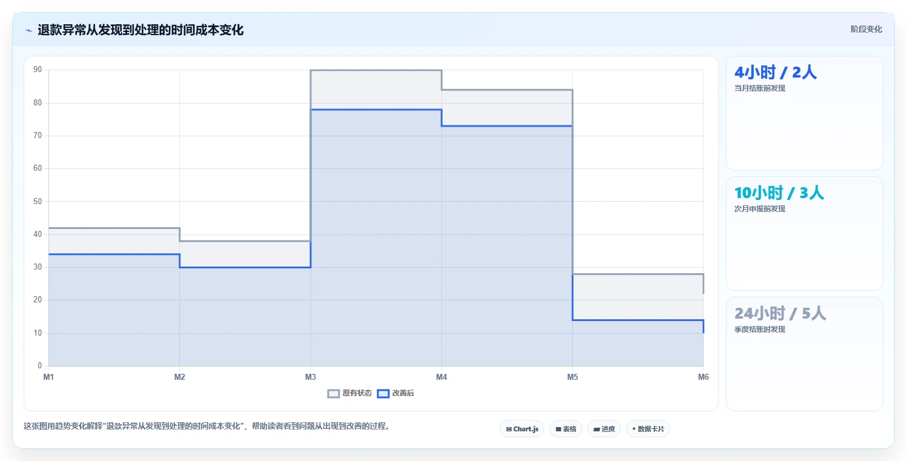Click the M6 x-axis label
The width and height of the screenshot is (907, 461).
(x=703, y=377)
